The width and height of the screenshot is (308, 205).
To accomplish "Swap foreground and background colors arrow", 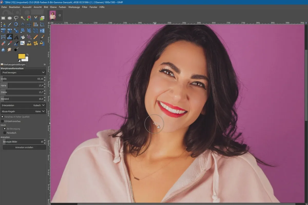I will pyautogui.click(x=27, y=55).
